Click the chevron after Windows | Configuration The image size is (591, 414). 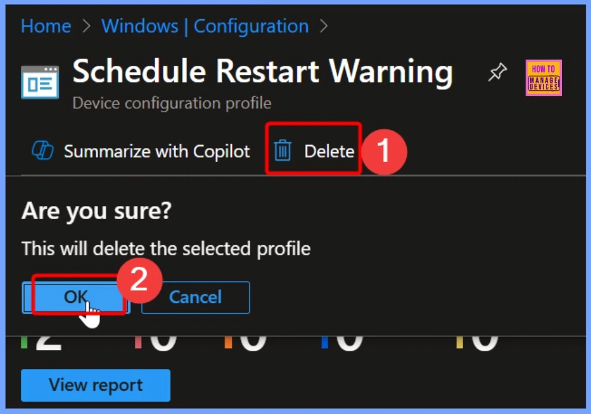click(324, 27)
